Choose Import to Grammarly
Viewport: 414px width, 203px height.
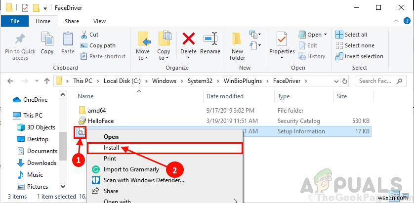pos(165,169)
